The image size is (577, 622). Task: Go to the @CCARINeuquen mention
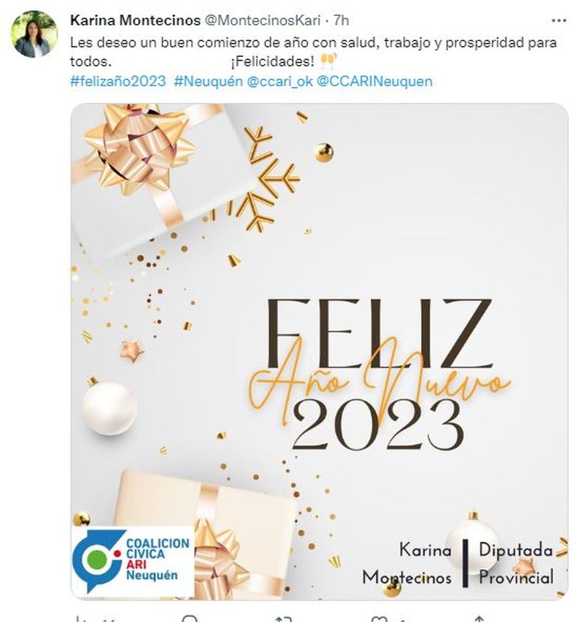375,82
